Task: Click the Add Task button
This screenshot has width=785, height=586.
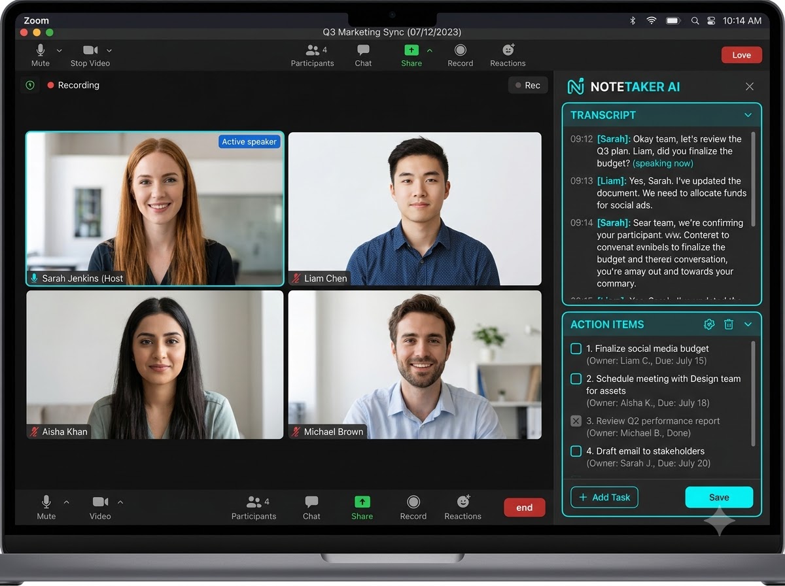Action: [604, 497]
